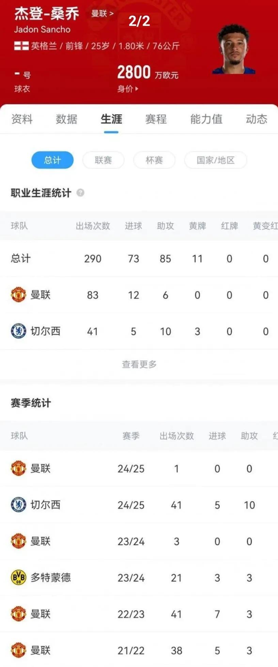This screenshot has height=667, width=278.
Task: Switch to the 数据 tab
Action: click(66, 119)
